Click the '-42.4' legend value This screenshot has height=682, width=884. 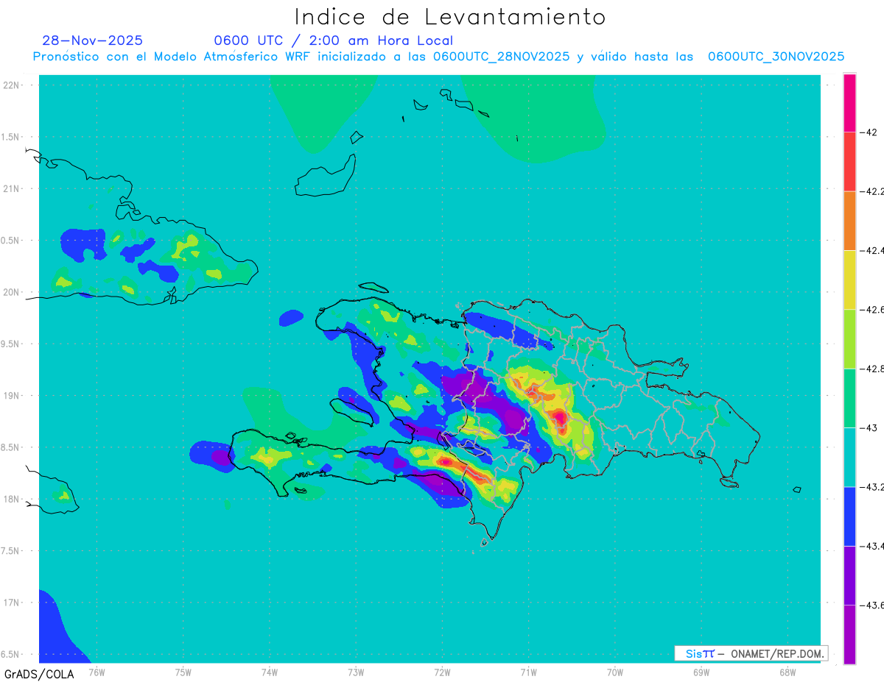click(x=872, y=250)
